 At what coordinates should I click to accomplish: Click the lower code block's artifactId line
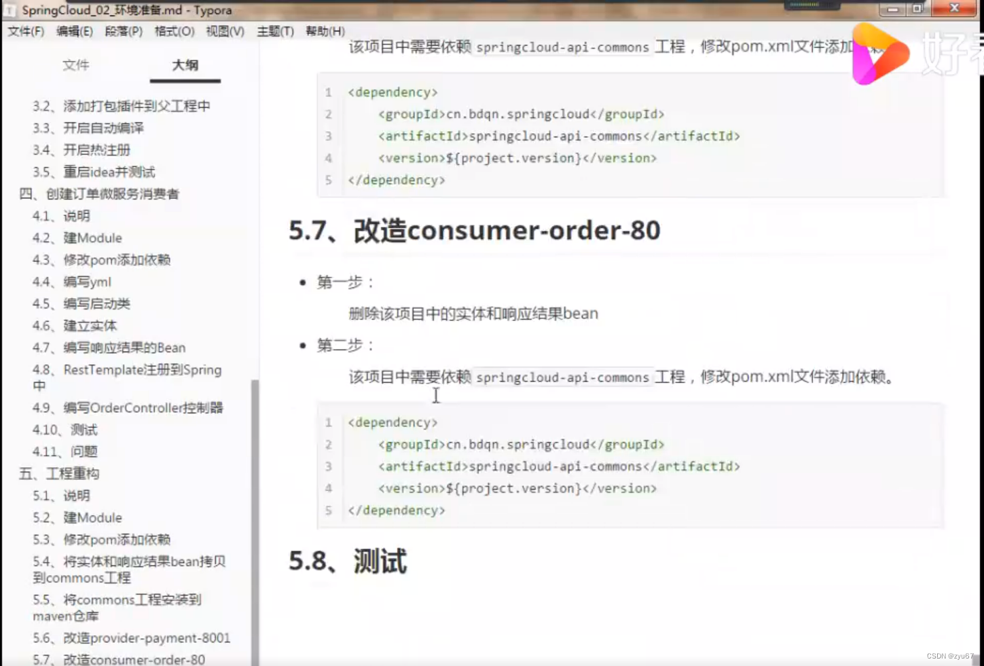click(559, 466)
